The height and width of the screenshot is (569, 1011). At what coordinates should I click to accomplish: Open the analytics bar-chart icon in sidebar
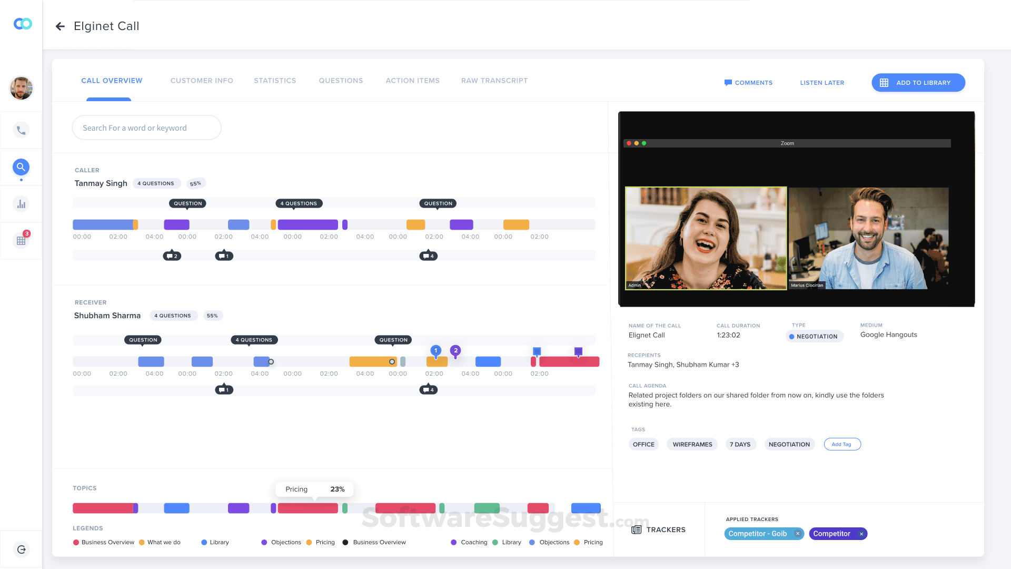point(21,204)
